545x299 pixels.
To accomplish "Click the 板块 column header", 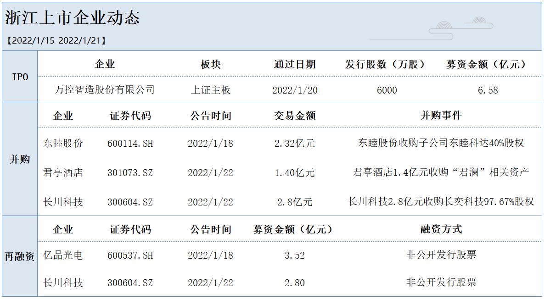I will 211,64.
